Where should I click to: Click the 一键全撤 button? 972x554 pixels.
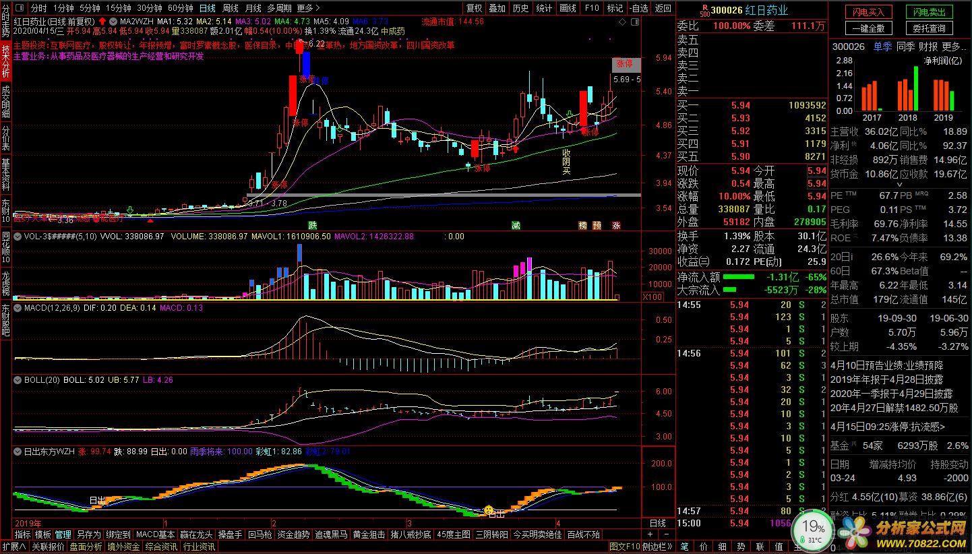point(870,28)
